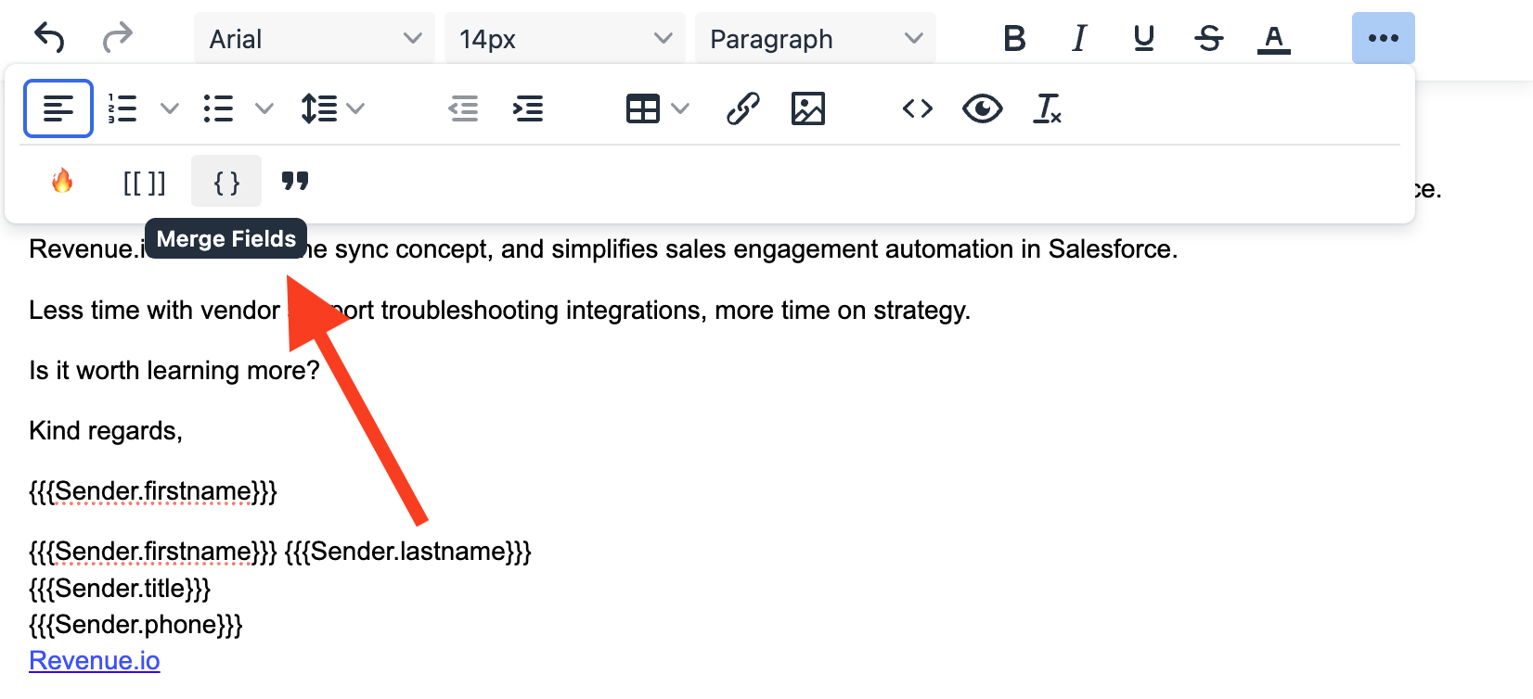Insert a blockquote with the quote icon
The image size is (1533, 699).
(295, 181)
